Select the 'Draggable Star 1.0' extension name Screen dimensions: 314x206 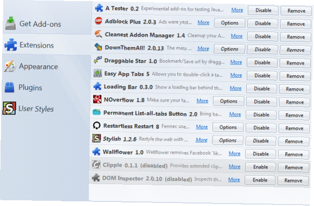tap(130, 61)
